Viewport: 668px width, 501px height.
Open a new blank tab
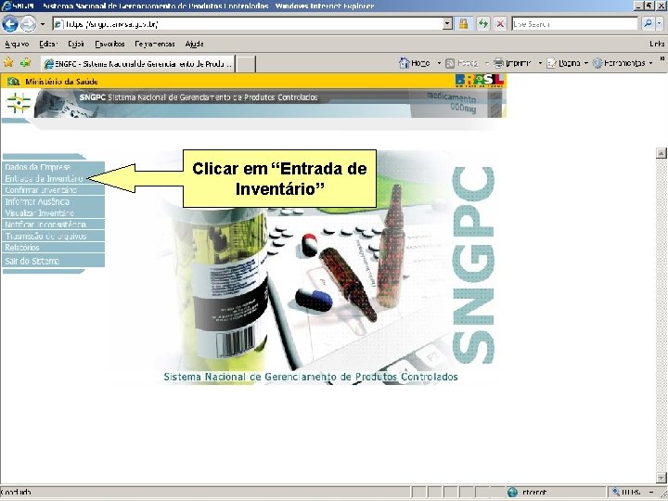[x=246, y=64]
